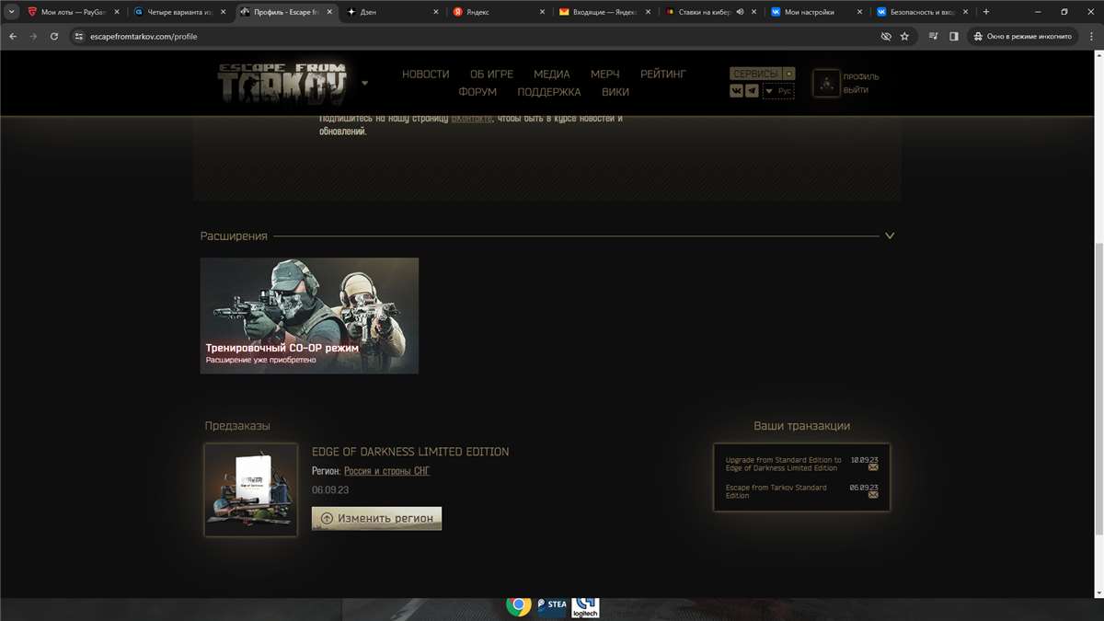
Task: Switch to the Мои настройки VK tab
Action: [816, 12]
